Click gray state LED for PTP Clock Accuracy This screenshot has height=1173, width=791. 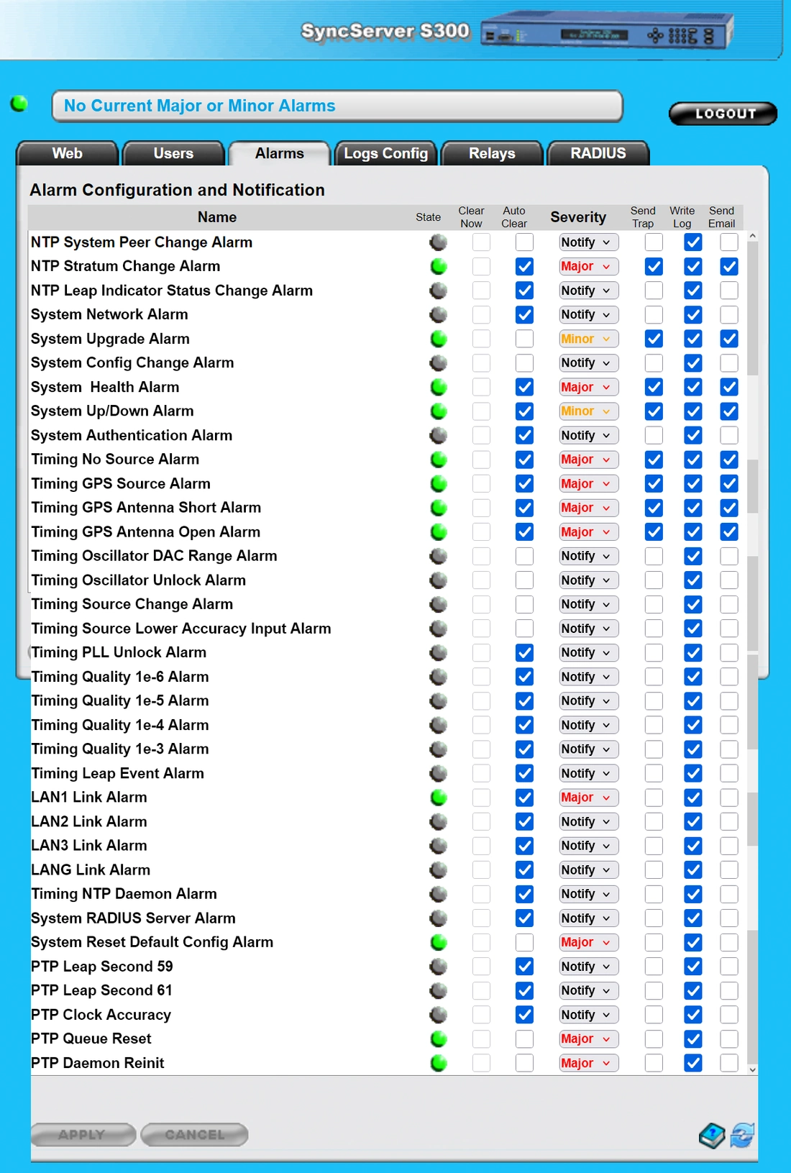click(x=439, y=1015)
